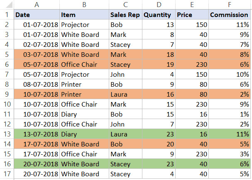The image size is (252, 180).
Task: Select the Item header cell
Action: 84,15
